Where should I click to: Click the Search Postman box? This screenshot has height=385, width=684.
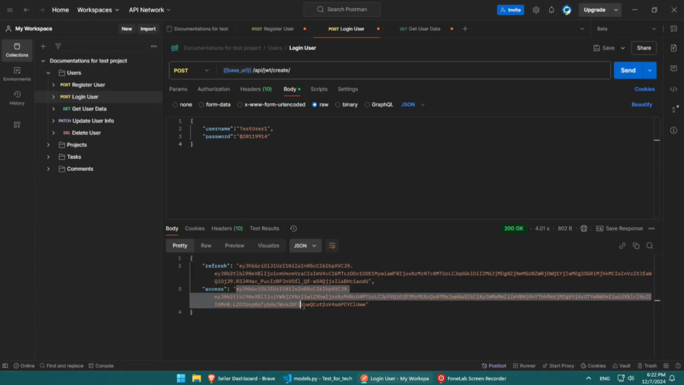coord(342,9)
